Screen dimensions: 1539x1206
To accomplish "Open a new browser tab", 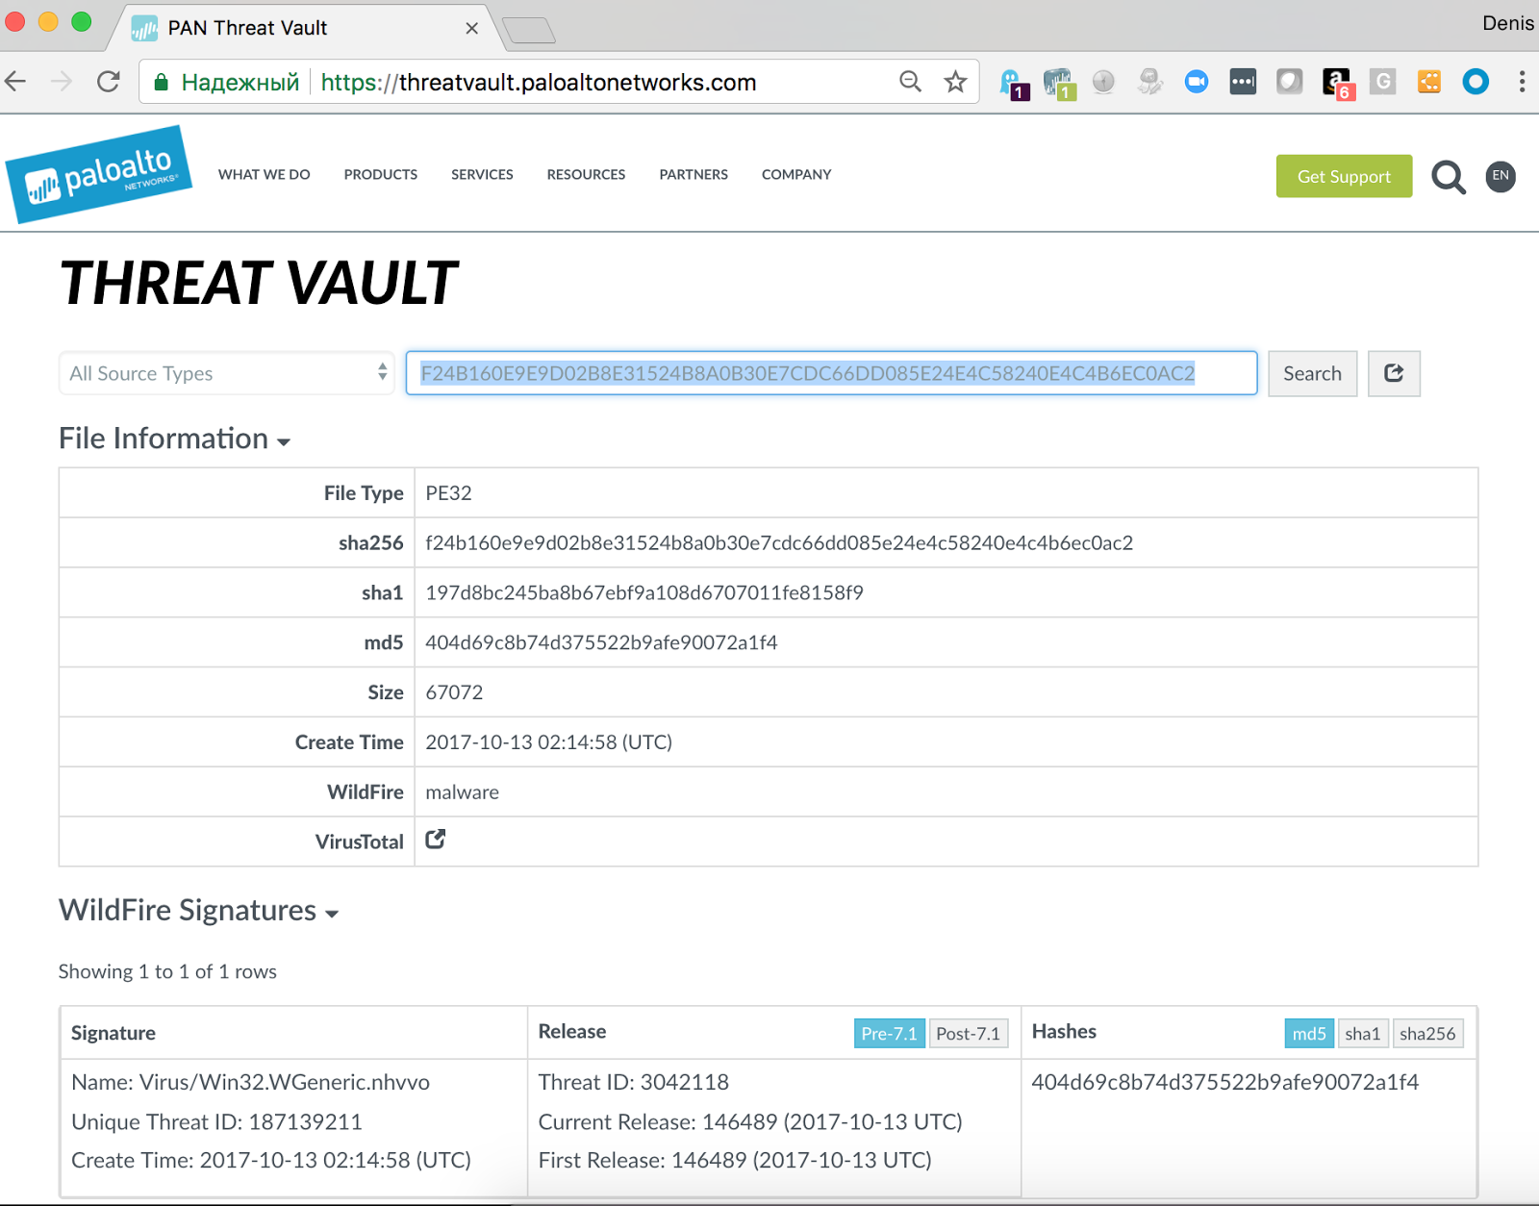I will 529,31.
